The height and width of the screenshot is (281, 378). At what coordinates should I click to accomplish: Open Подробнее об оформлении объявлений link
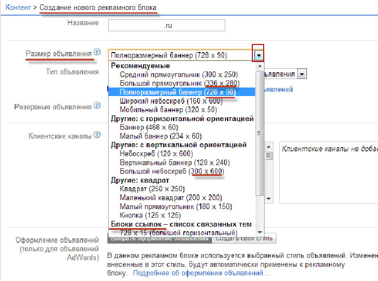coord(201,273)
